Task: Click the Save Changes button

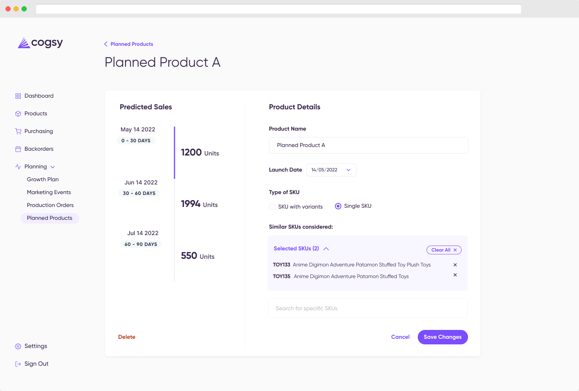Action: (x=443, y=337)
